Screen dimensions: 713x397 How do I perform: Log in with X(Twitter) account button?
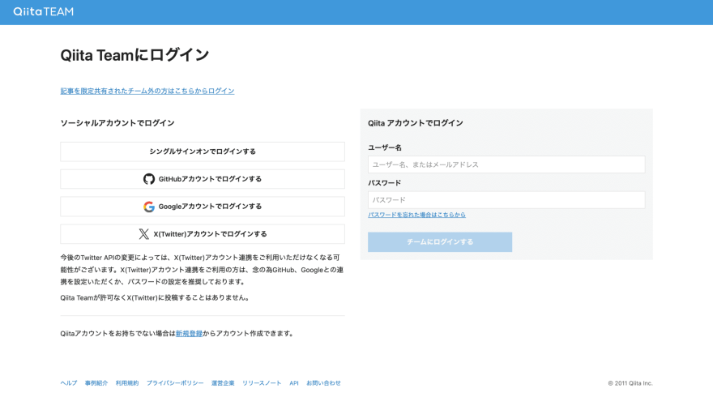(203, 234)
